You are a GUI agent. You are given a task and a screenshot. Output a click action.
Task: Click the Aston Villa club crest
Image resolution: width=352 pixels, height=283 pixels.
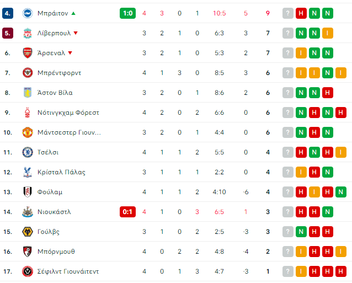click(x=28, y=93)
